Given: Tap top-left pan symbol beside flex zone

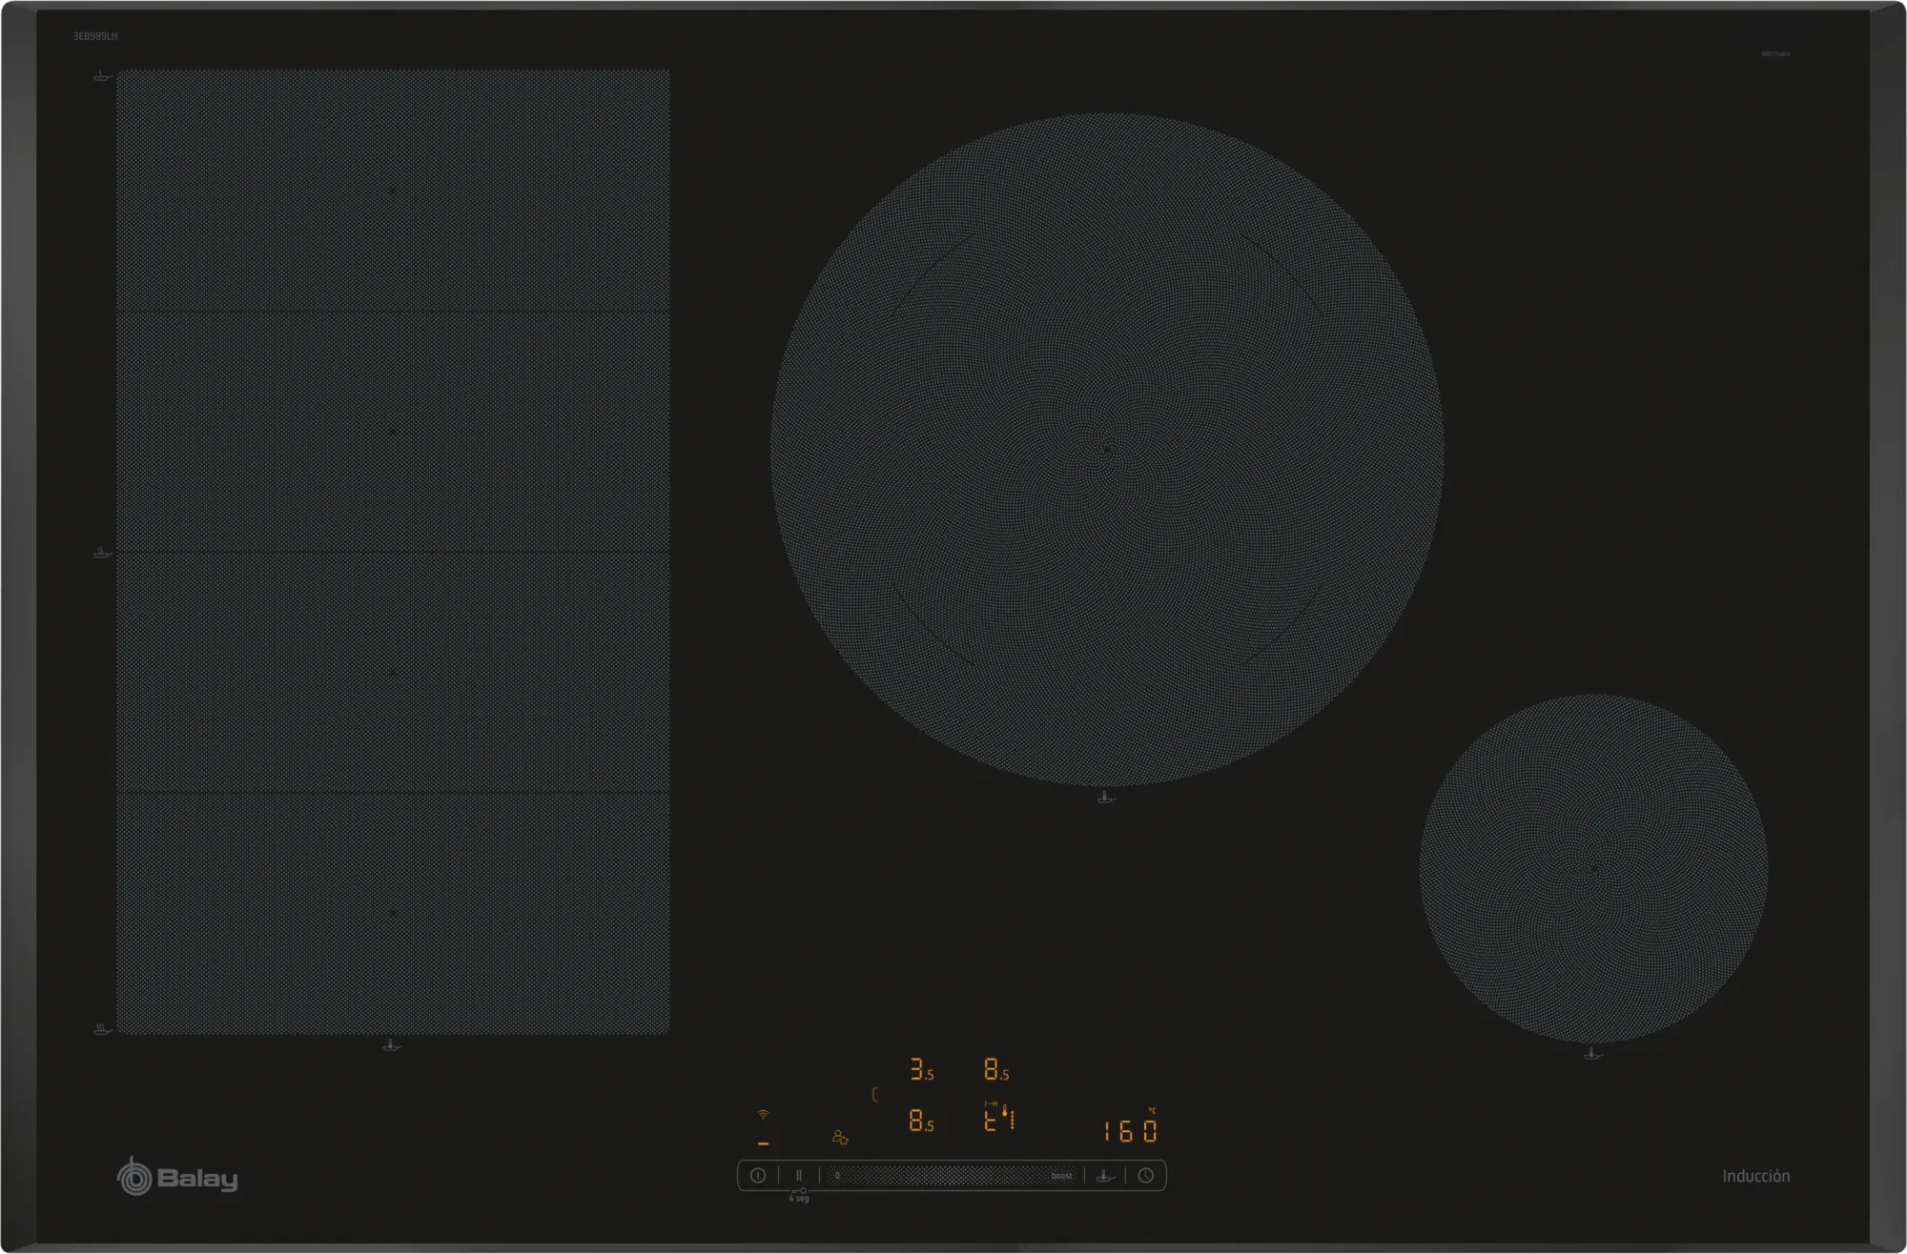Looking at the screenshot, I should click(x=102, y=75).
